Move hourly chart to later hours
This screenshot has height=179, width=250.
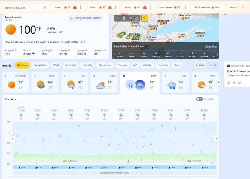pyautogui.click(x=216, y=139)
